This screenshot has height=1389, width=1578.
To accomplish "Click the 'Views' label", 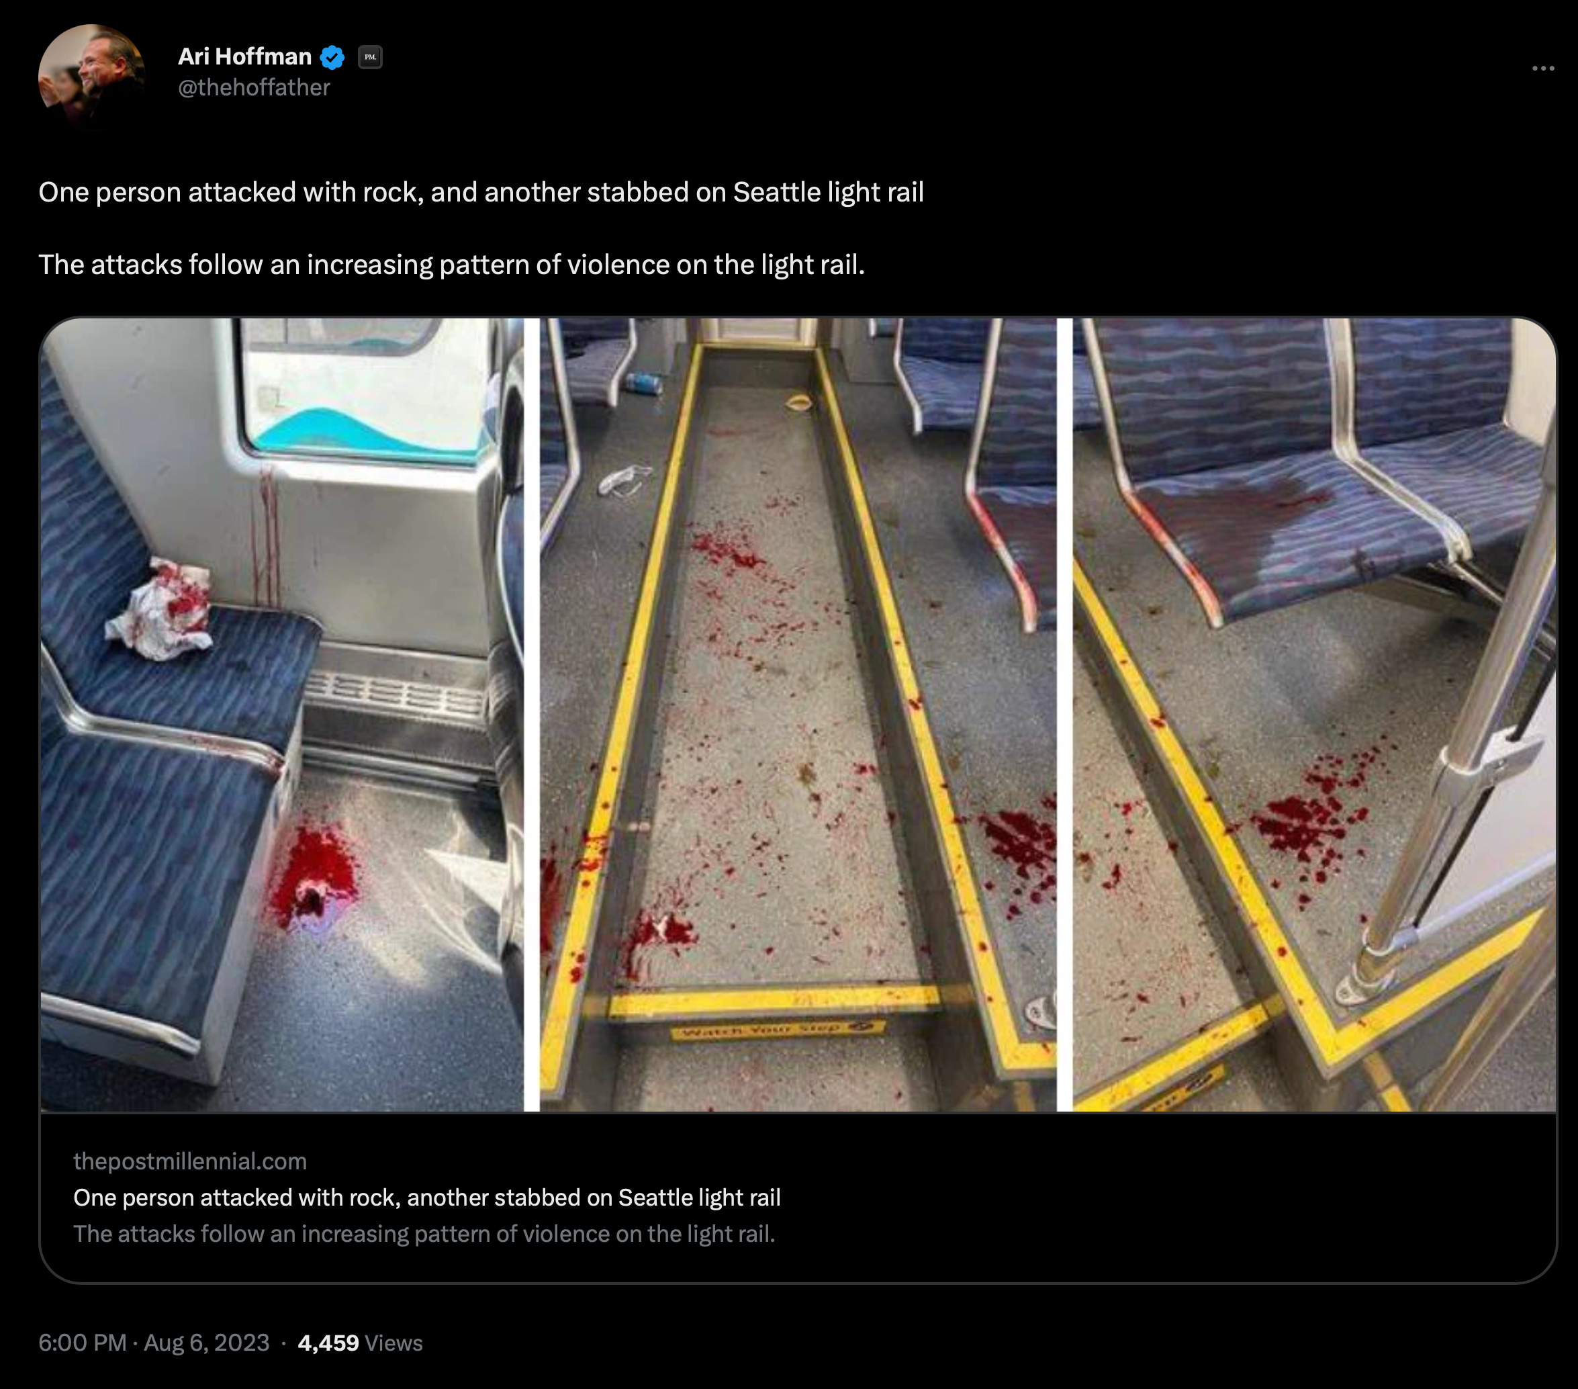I will pyautogui.click(x=393, y=1343).
